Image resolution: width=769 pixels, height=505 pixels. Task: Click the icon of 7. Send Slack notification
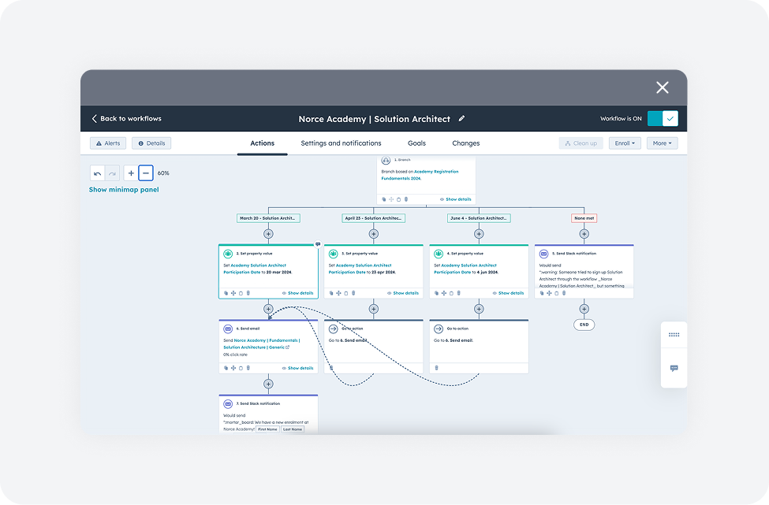point(228,404)
